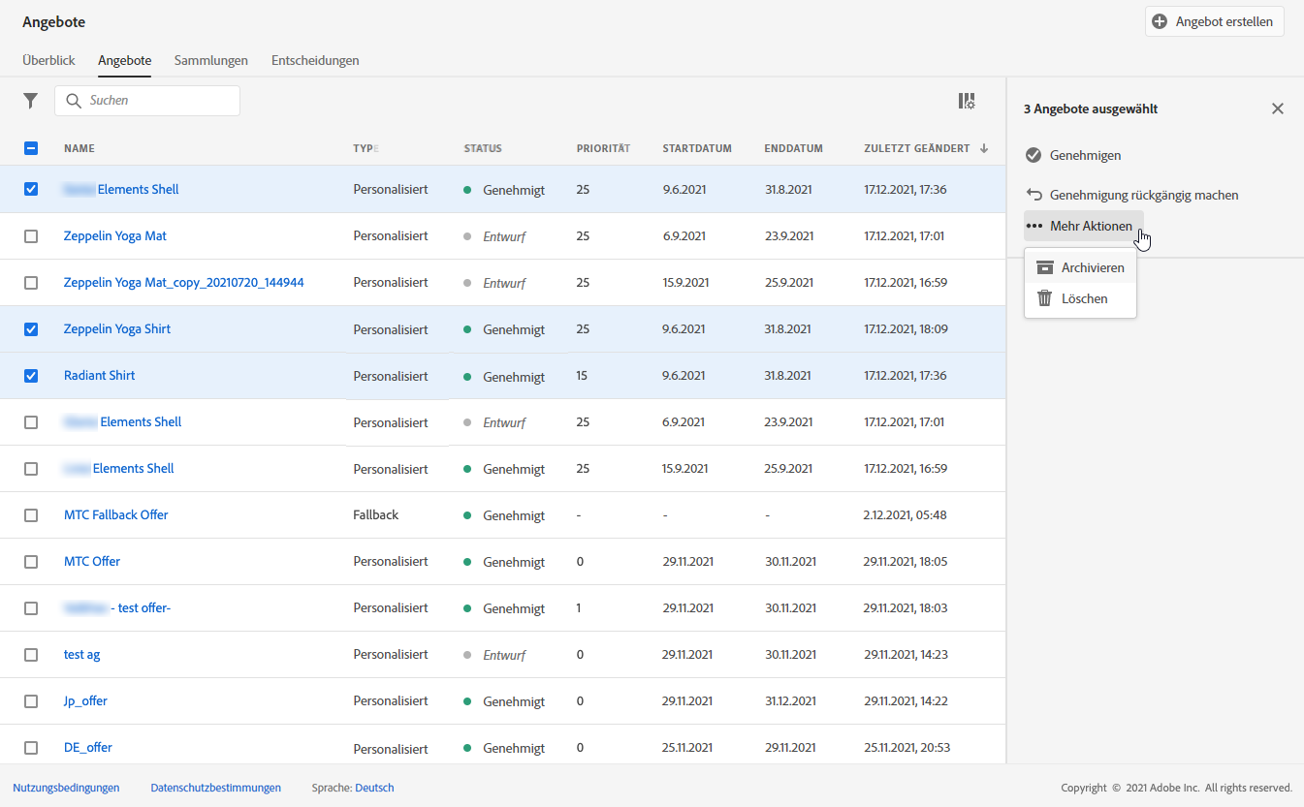Open the column configuration icon
The height and width of the screenshot is (807, 1304).
pos(966,101)
